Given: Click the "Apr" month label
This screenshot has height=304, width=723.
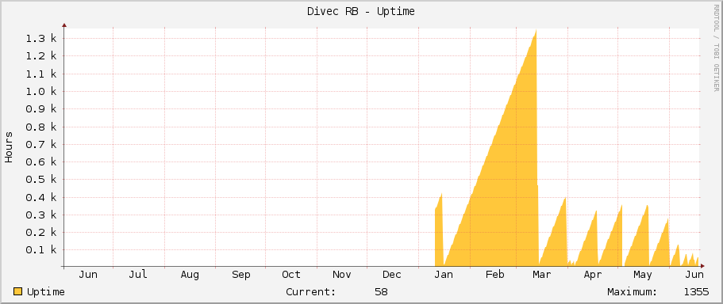Looking at the screenshot, I should point(593,275).
